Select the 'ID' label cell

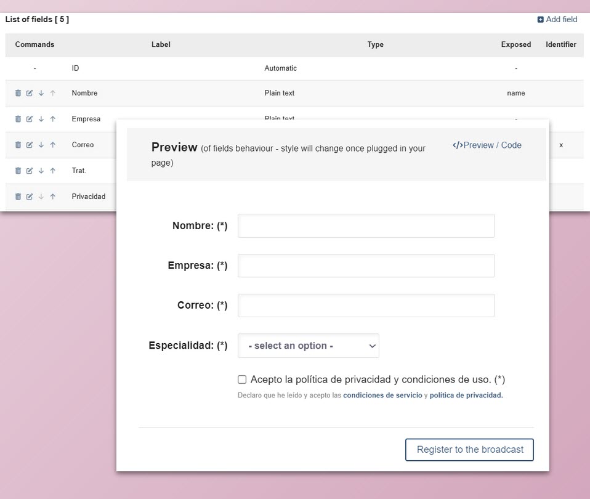pos(75,68)
